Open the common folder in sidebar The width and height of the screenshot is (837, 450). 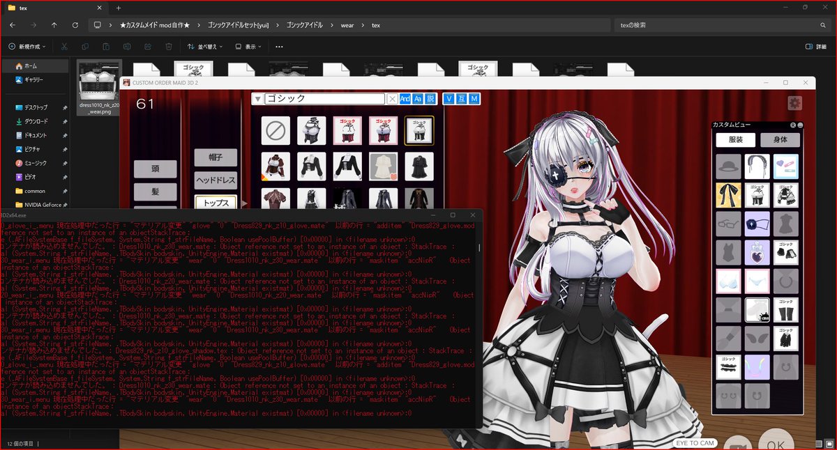(x=35, y=191)
